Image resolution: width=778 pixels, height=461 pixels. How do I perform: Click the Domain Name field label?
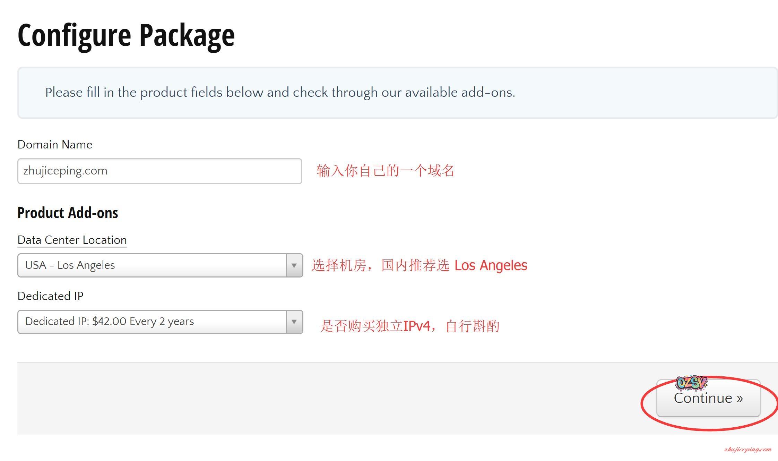pyautogui.click(x=55, y=145)
